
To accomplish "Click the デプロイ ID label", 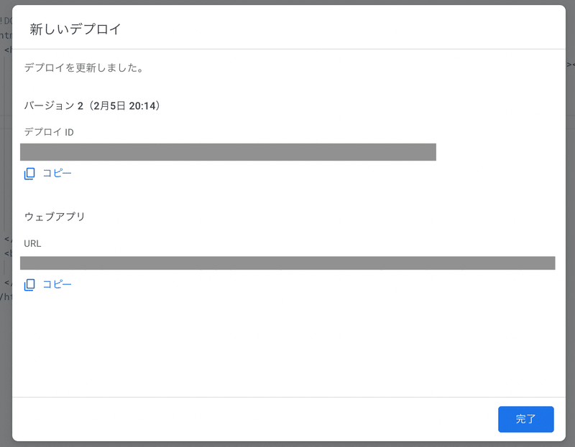I will [x=49, y=133].
